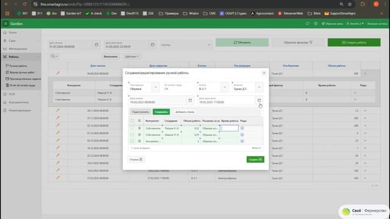Image resolution: width=390 pixels, height=219 pixels.
Task: Click the Добавить строку button in dialog
Action: click(185, 112)
